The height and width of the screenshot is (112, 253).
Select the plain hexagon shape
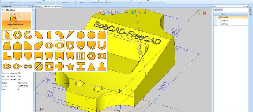coord(81,35)
